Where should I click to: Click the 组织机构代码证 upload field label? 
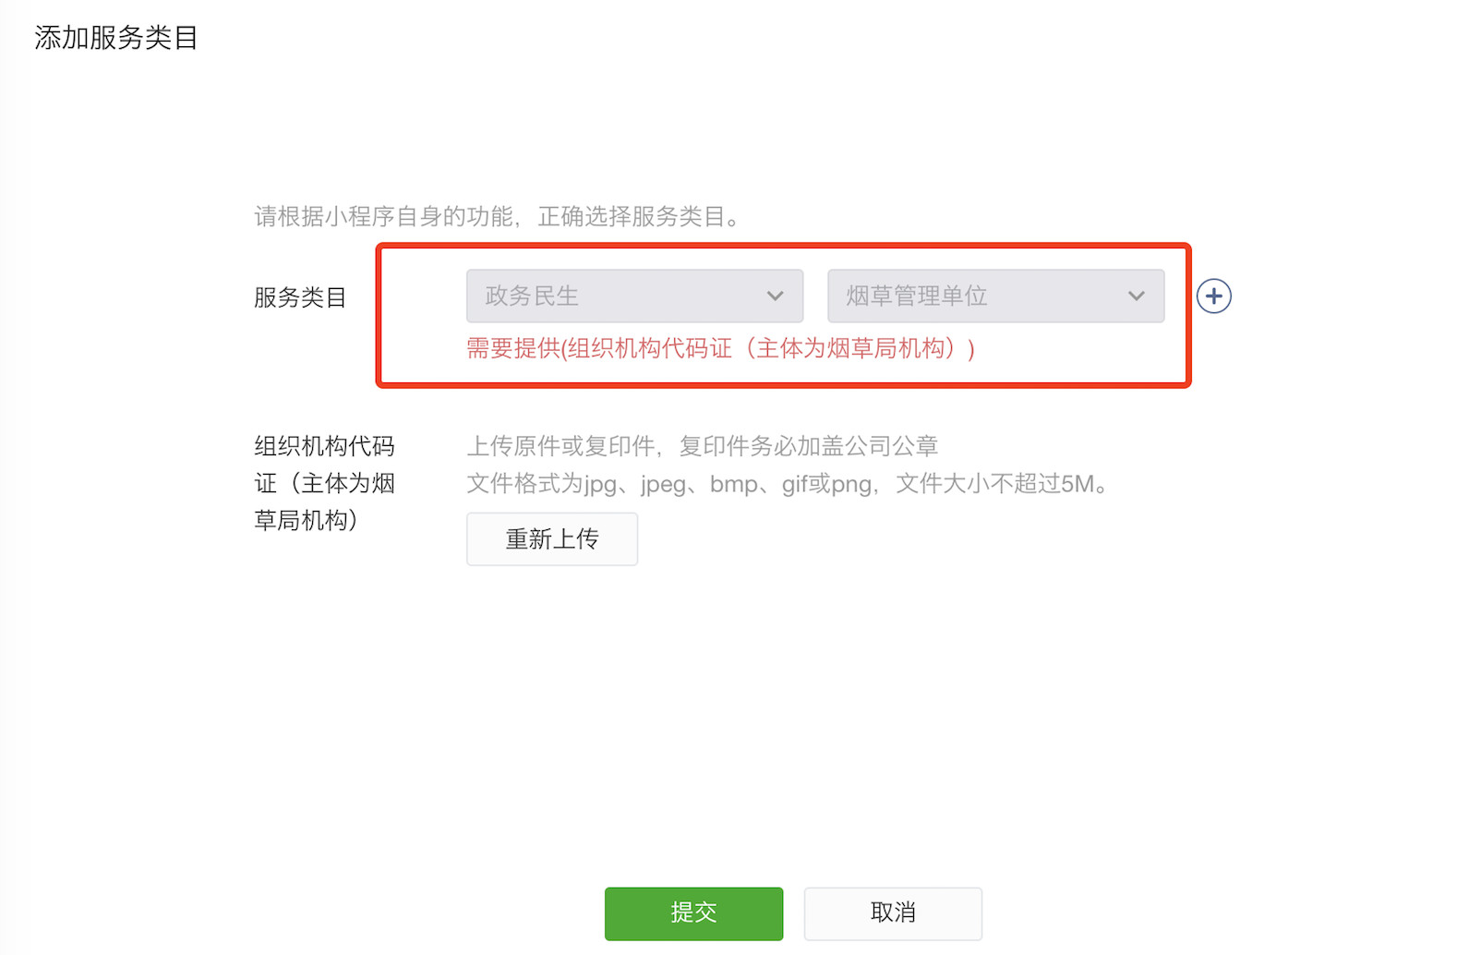point(325,483)
